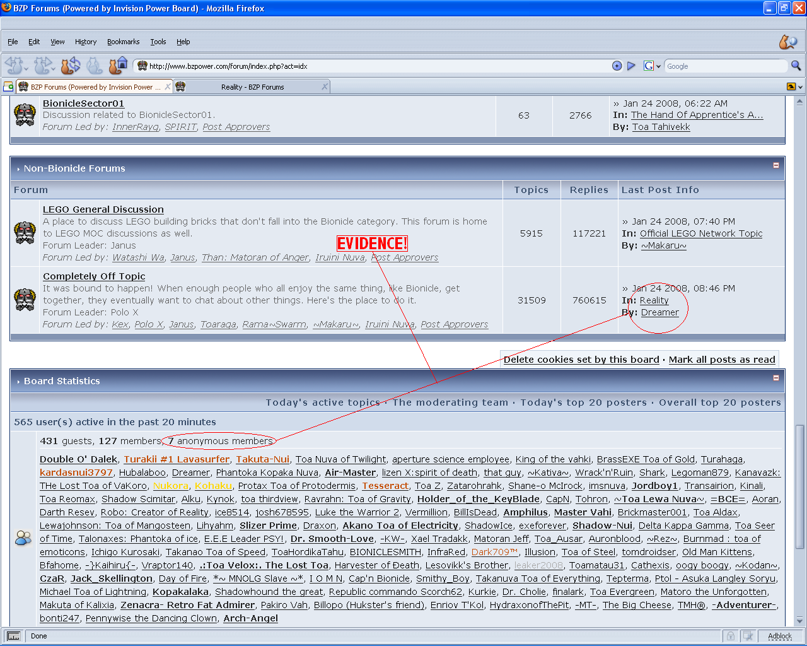Screen dimensions: 807x646
Task: Click the Completely Off Topic forum icon
Action: click(x=25, y=300)
